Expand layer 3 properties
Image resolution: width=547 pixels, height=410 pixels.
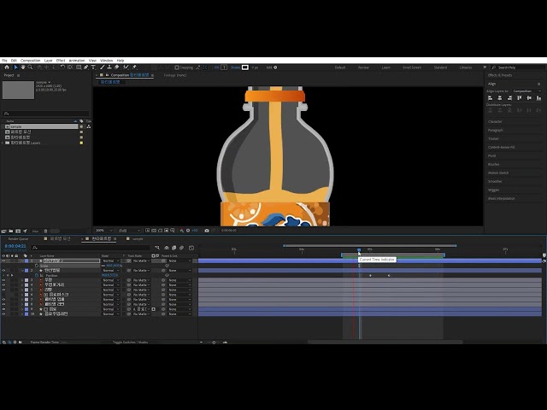[x=22, y=280]
